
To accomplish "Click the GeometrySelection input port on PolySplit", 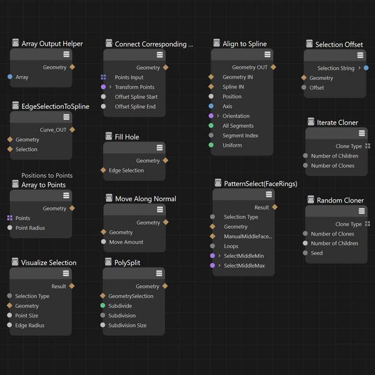I will click(x=102, y=296).
